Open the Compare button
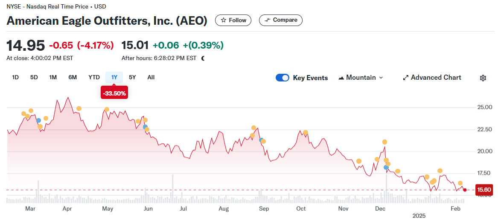This screenshot has width=498, height=220. (281, 20)
